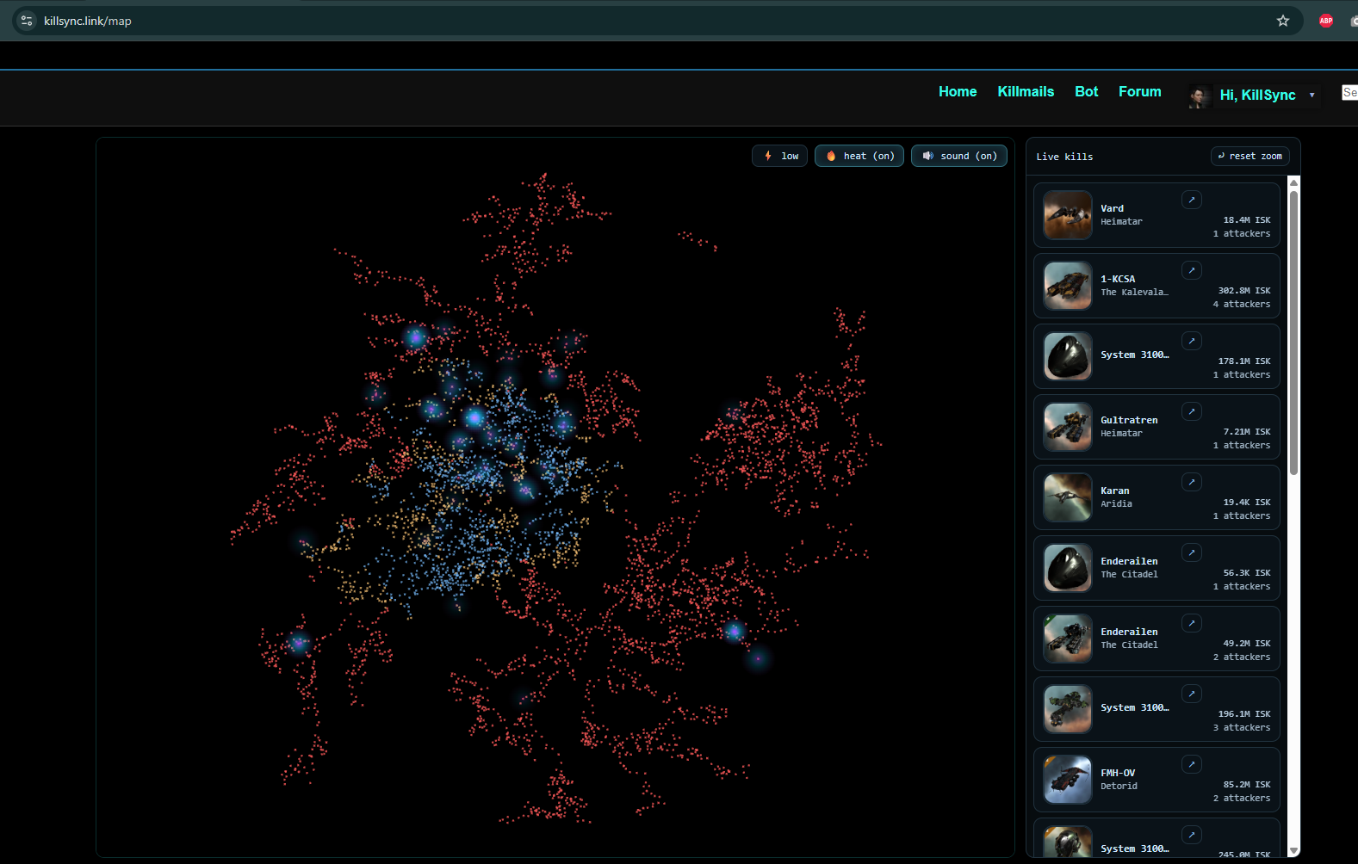Click the browser bookmark star icon
Image resolution: width=1358 pixels, height=864 pixels.
tap(1282, 21)
